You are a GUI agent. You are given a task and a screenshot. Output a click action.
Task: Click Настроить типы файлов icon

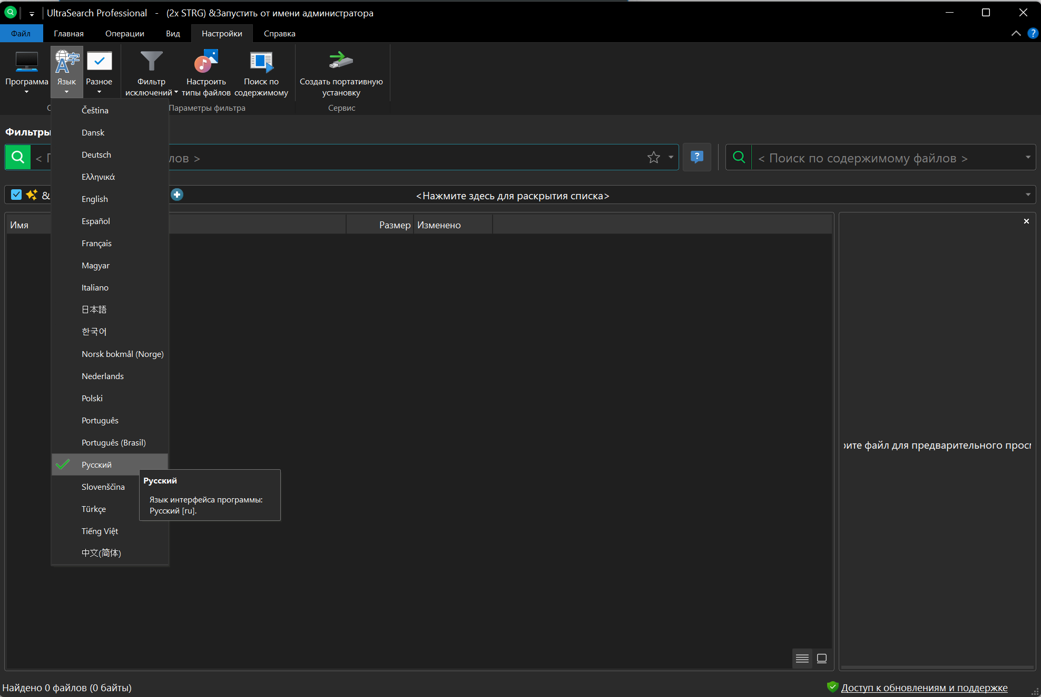206,62
